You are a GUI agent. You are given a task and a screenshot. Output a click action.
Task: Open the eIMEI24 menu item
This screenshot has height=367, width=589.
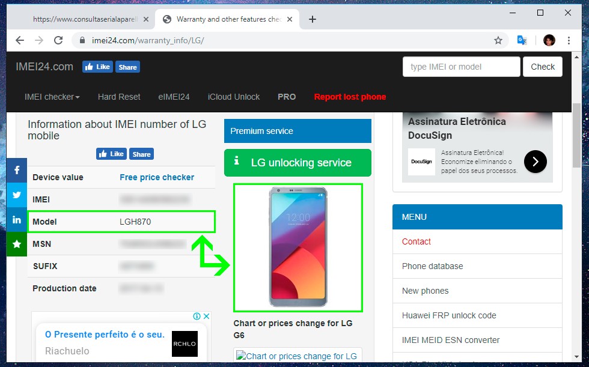click(x=174, y=97)
